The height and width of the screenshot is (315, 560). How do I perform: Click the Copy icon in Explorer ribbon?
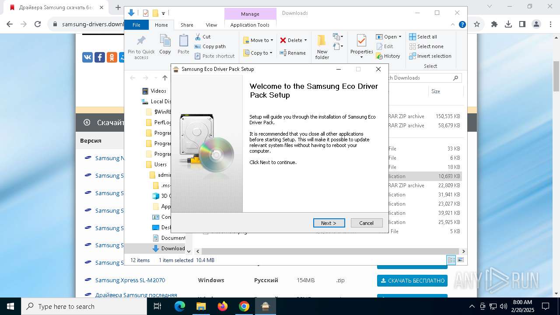pyautogui.click(x=165, y=44)
